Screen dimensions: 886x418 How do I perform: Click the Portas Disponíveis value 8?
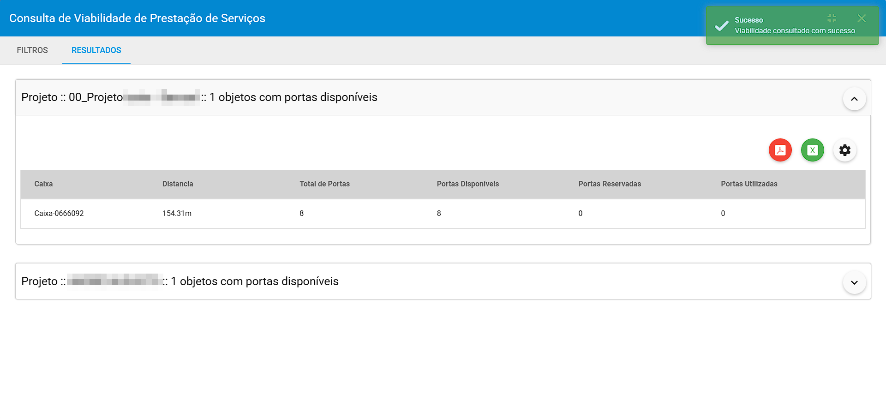pyautogui.click(x=439, y=213)
